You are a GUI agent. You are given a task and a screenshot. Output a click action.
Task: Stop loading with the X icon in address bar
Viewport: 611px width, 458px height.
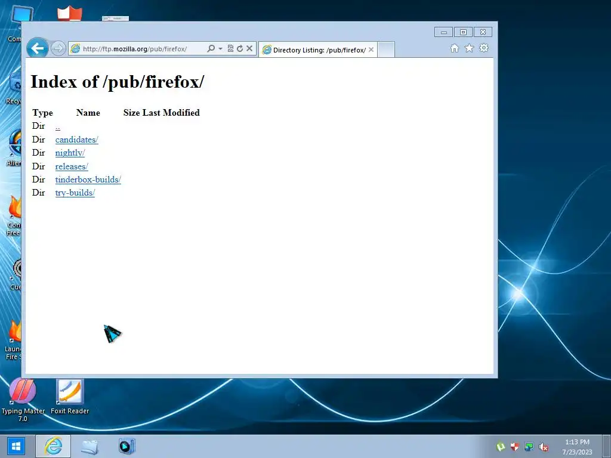[x=249, y=49]
